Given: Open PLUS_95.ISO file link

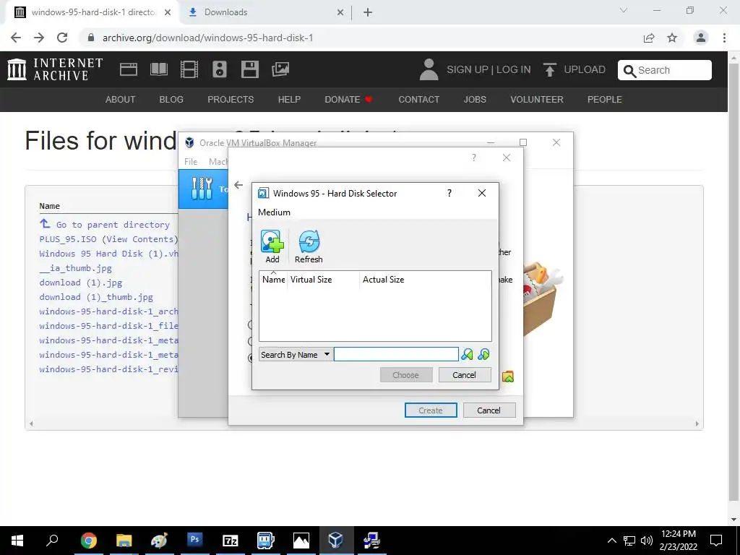Looking at the screenshot, I should (69, 238).
